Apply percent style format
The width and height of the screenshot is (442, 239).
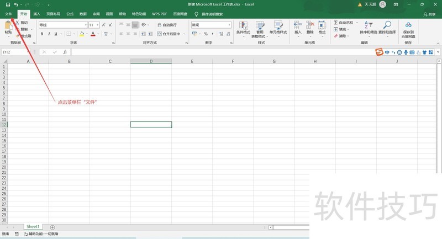[206, 34]
